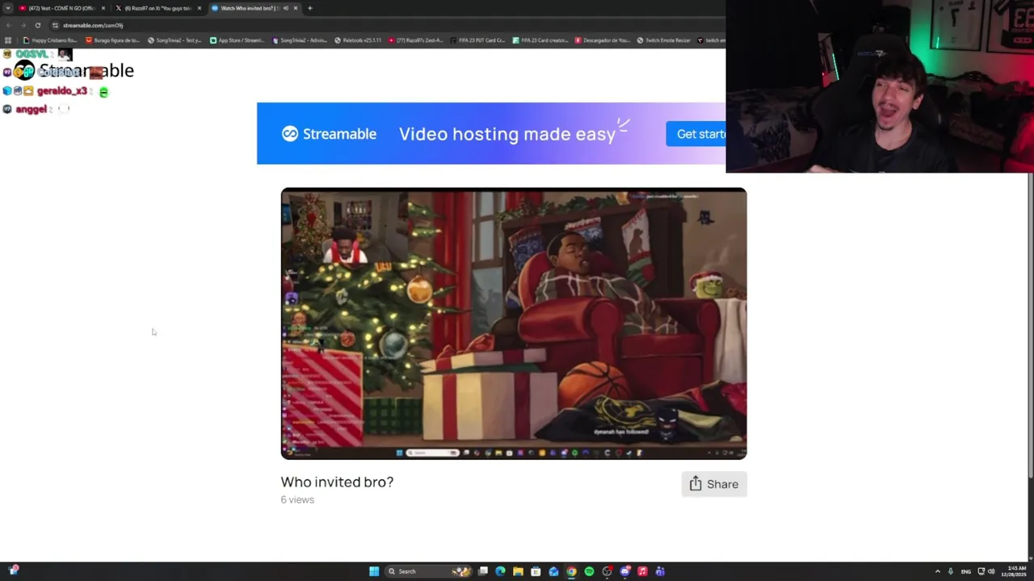Click the taskbar Search box
The width and height of the screenshot is (1034, 581).
[430, 571]
